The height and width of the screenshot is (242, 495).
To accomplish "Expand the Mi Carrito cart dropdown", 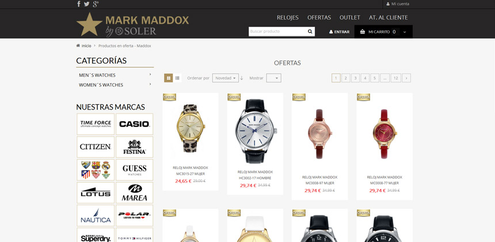I will [383, 32].
